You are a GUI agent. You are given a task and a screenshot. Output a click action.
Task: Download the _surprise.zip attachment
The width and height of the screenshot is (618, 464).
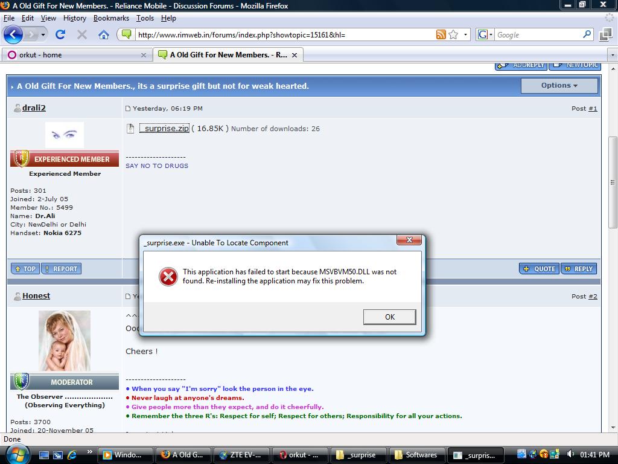[x=167, y=128]
